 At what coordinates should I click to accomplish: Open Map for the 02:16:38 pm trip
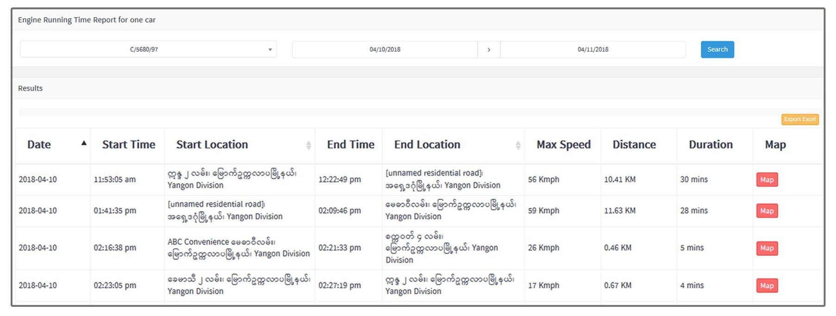(767, 248)
